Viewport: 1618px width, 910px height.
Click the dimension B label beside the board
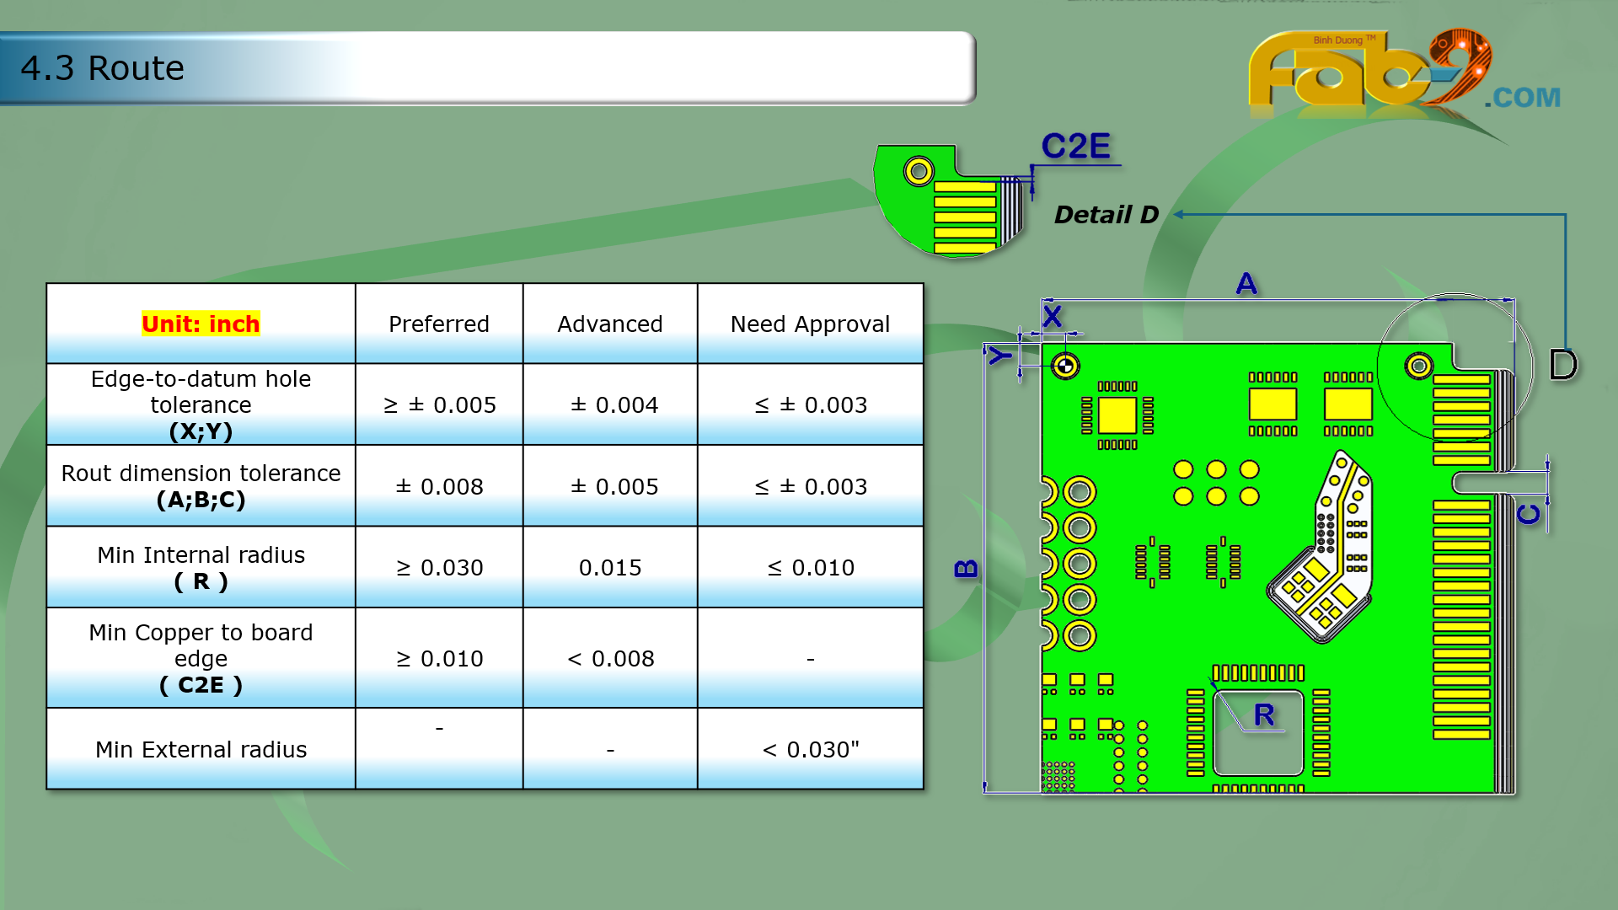pyautogui.click(x=966, y=568)
